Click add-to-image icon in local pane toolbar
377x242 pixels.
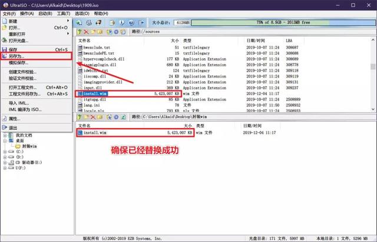point(110,117)
